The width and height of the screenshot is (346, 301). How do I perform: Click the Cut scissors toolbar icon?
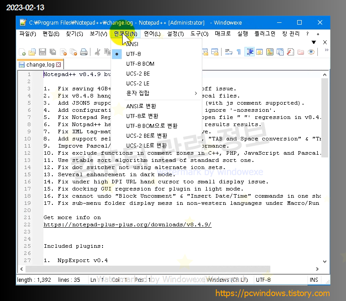click(x=97, y=52)
